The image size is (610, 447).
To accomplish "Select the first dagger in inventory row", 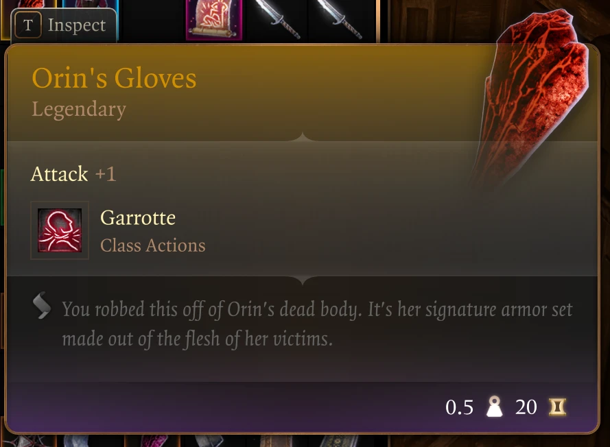I will (277, 19).
